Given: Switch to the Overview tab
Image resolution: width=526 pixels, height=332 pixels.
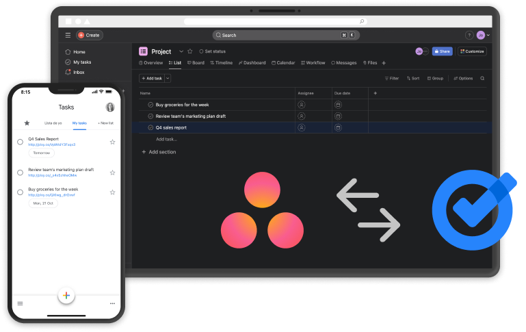Looking at the screenshot, I should (151, 63).
